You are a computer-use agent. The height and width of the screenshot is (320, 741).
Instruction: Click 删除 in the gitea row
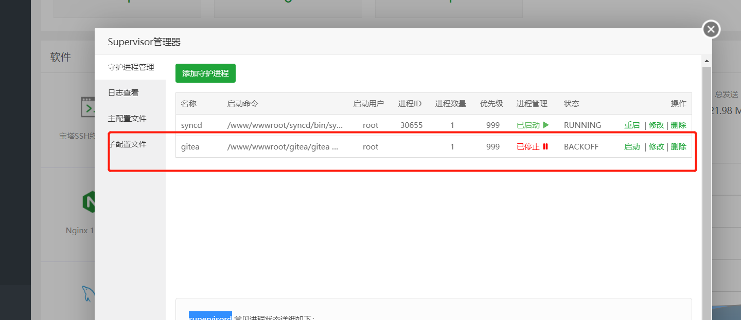pos(679,146)
